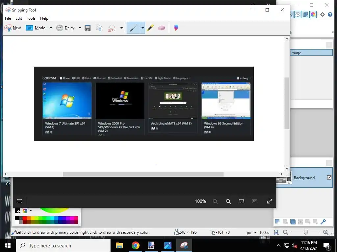The image size is (337, 252).
Task: Click the horizontal scrollbar thumb in Snipping Tool
Action: (143, 174)
